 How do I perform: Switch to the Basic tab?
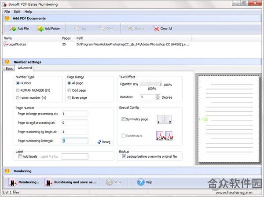[9, 68]
